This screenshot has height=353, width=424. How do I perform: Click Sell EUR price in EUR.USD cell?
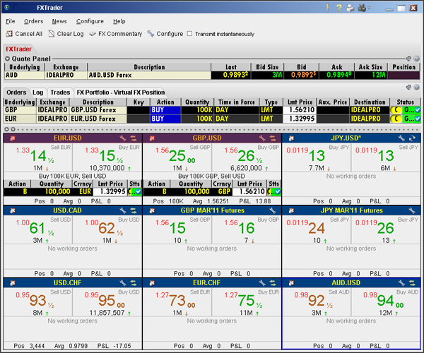point(38,157)
